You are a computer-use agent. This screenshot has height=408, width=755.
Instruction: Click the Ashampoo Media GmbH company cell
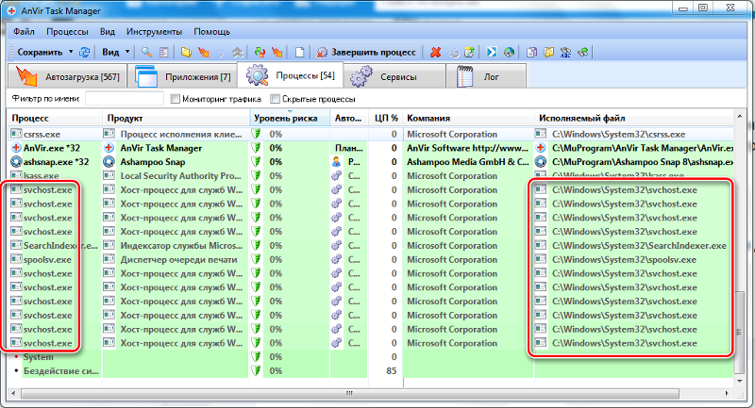click(x=468, y=162)
